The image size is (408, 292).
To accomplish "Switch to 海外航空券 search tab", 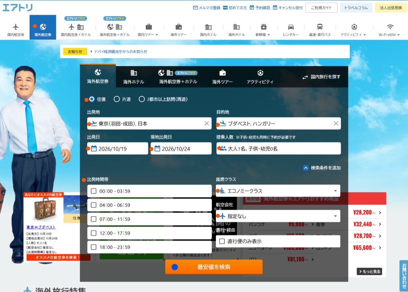I will tap(98, 76).
